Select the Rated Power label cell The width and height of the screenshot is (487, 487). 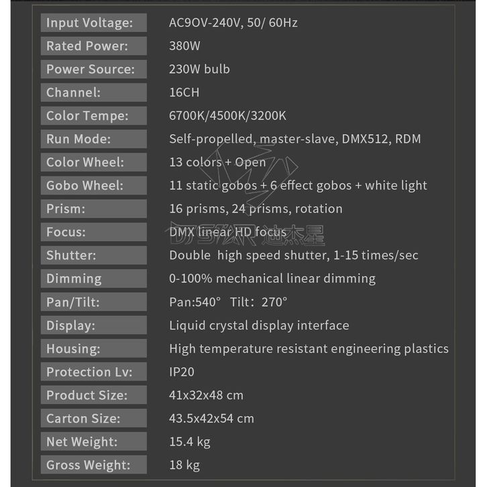93,46
